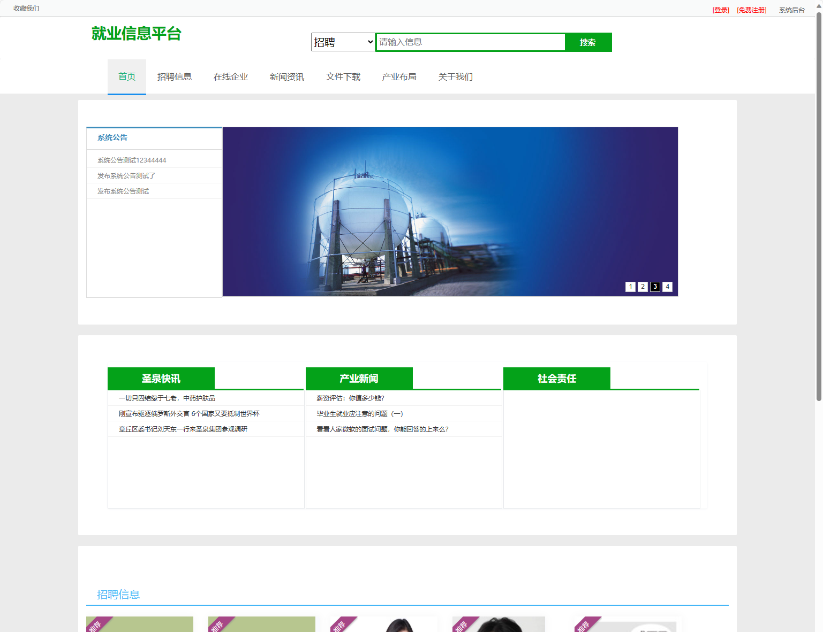The image size is (823, 632).
Task: Click inside the 请输入信息 search box
Action: tap(470, 42)
